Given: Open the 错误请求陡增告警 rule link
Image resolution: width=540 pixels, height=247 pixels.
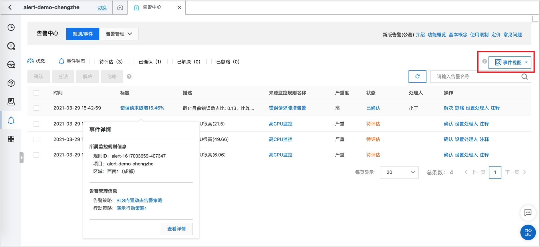Looking at the screenshot, I should click(287, 108).
